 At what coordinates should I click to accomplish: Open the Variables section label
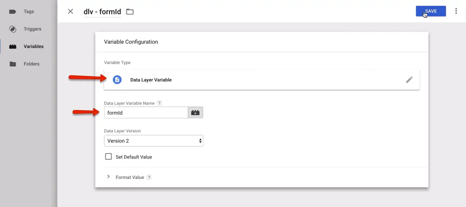34,47
